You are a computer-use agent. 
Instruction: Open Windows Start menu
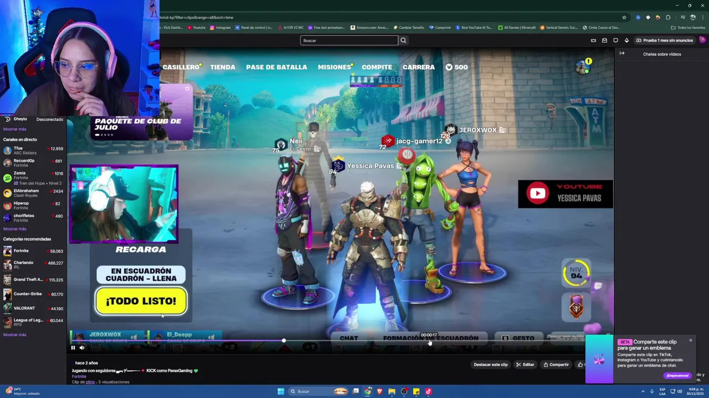point(281,391)
